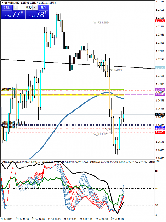Click the 22 Jul 06:30 time label

102,219
